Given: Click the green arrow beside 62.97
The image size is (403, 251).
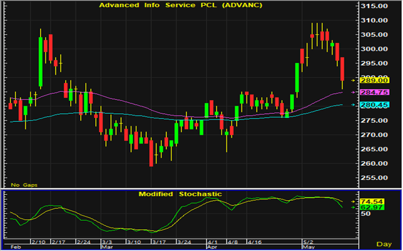Looking at the screenshot, I should coord(353,207).
